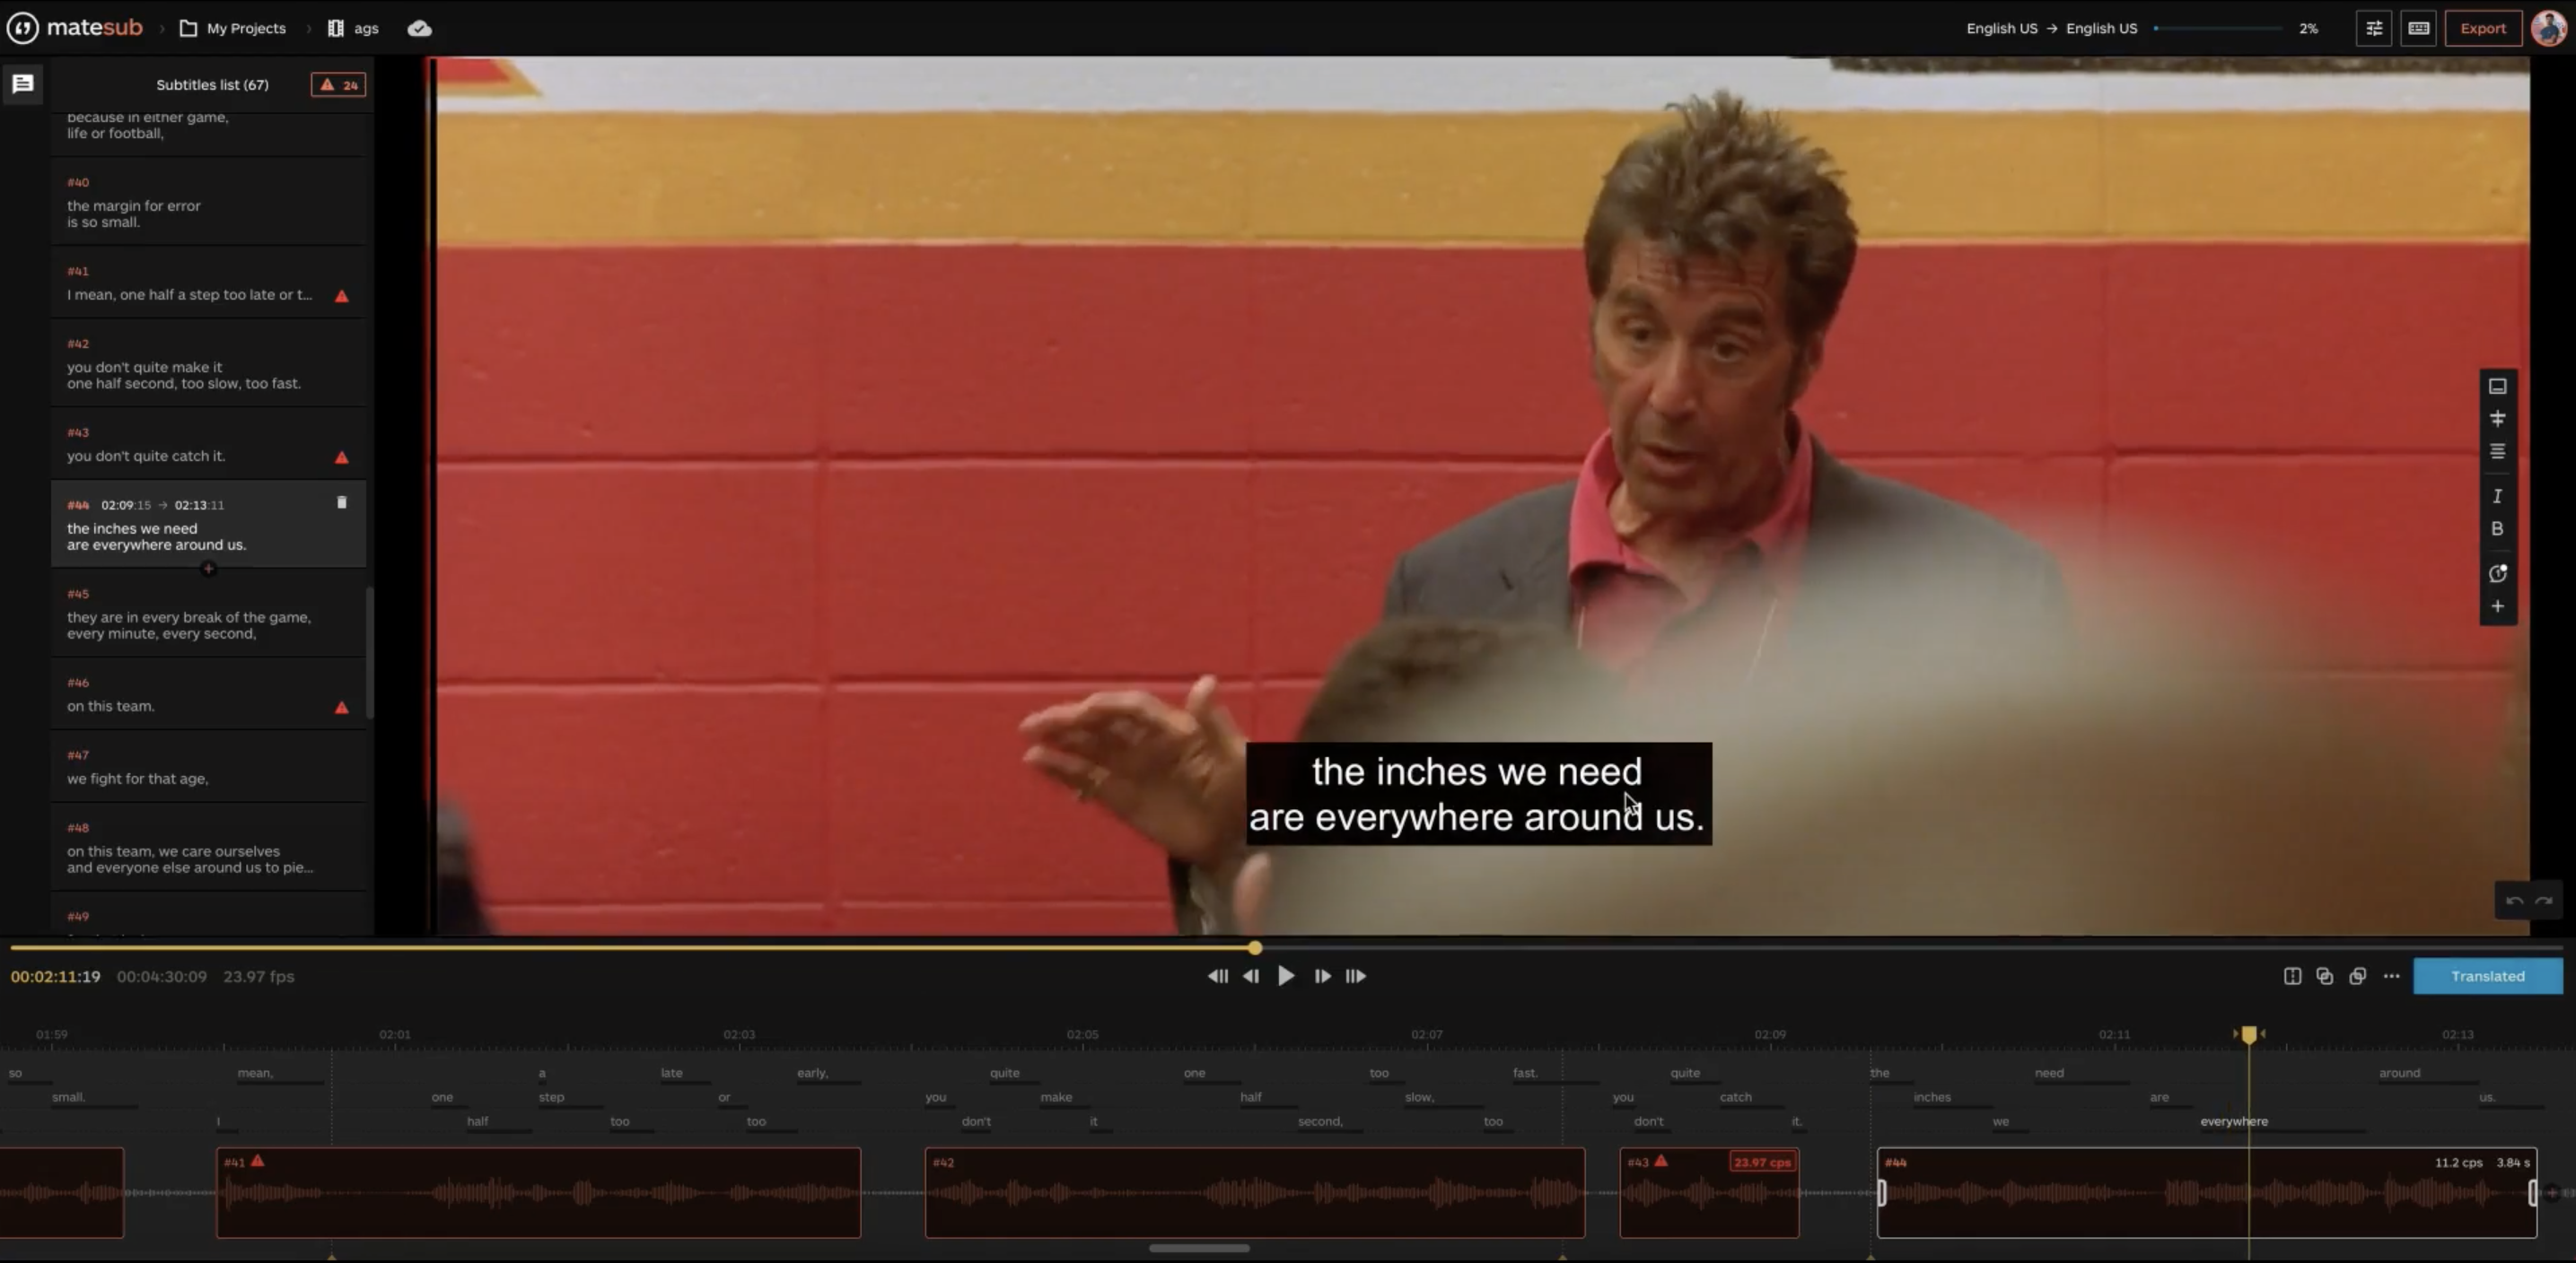2576x1263 pixels.
Task: Click the play button
Action: (x=1286, y=976)
